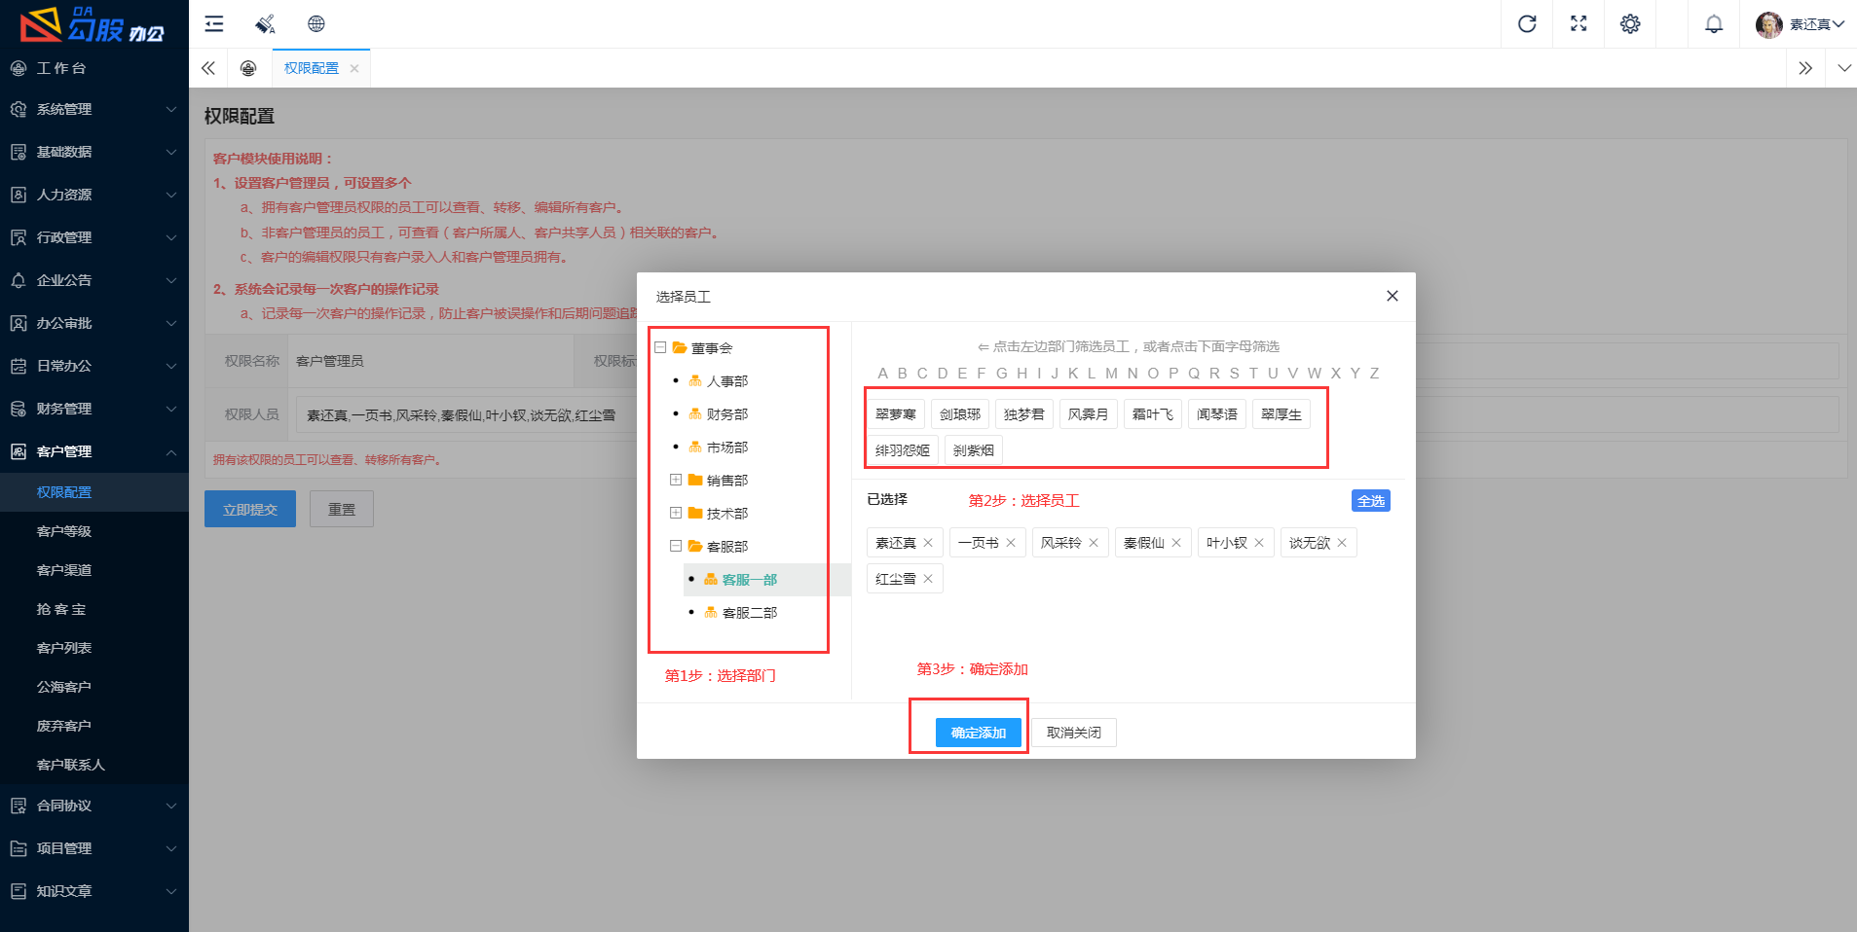Select 客服二部 department

749,613
